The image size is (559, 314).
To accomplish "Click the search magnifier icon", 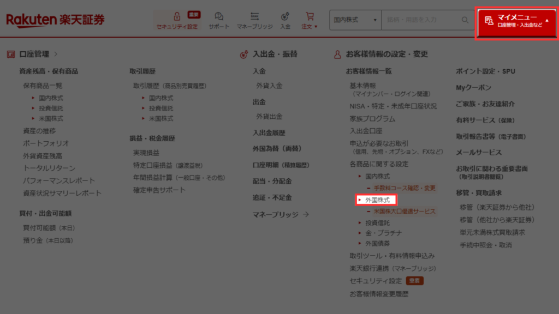I will tap(465, 20).
